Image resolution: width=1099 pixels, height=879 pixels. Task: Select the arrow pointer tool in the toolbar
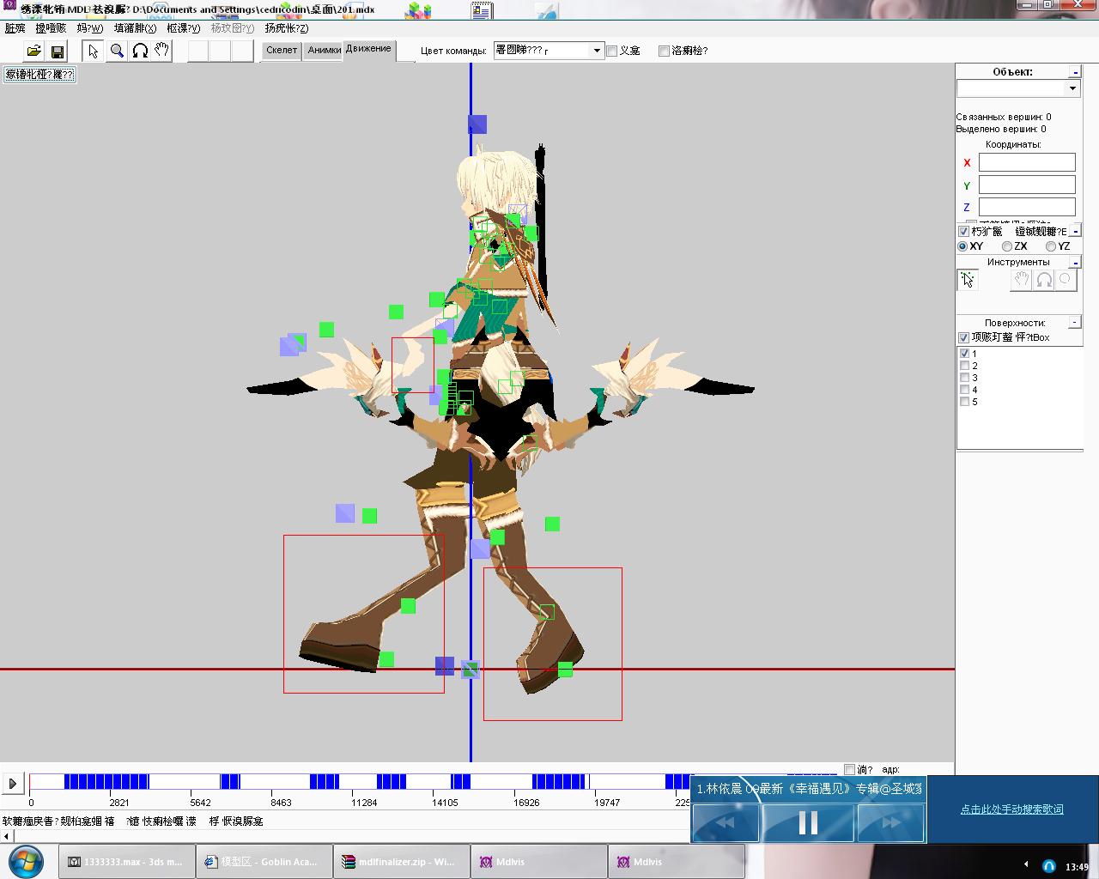(x=94, y=51)
